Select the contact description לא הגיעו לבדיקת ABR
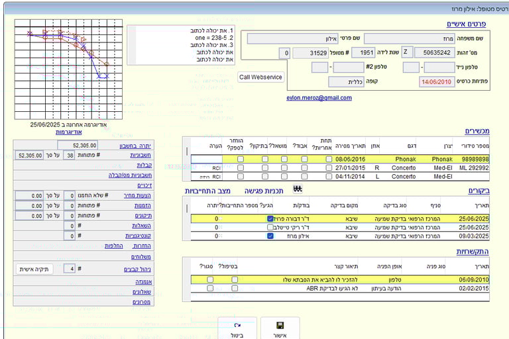Viewport: 509px width, 339px height. click(332, 289)
